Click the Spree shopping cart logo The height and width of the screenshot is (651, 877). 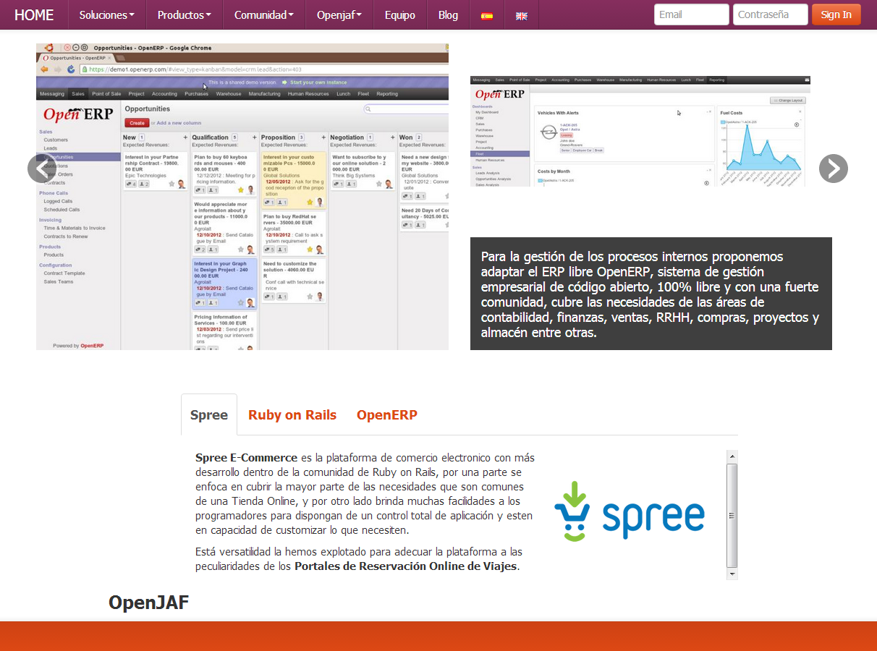click(629, 511)
